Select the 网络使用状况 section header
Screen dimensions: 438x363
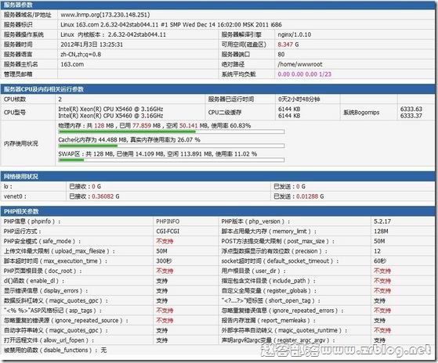[x=217, y=177]
